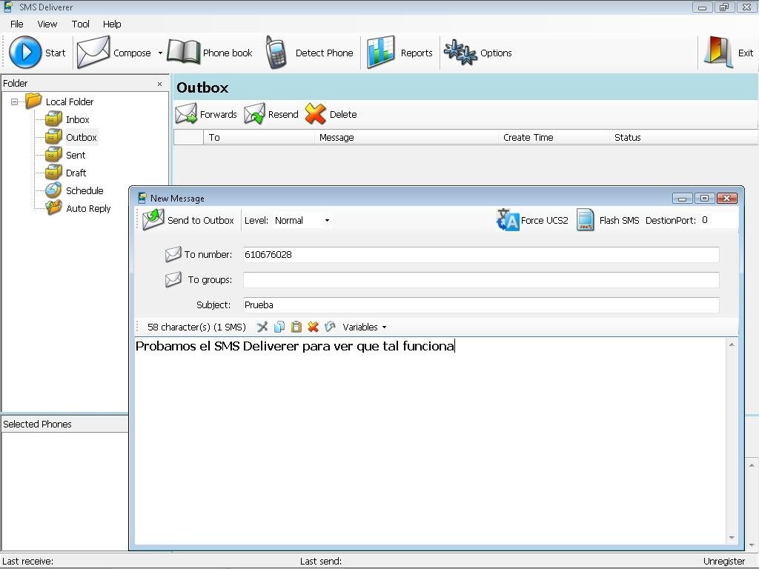Click the message area scroll down arrow

tap(732, 538)
